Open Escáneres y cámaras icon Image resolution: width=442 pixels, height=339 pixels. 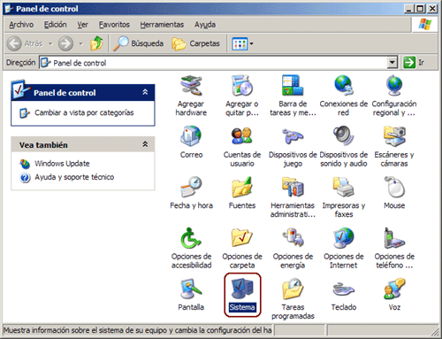[x=394, y=136]
